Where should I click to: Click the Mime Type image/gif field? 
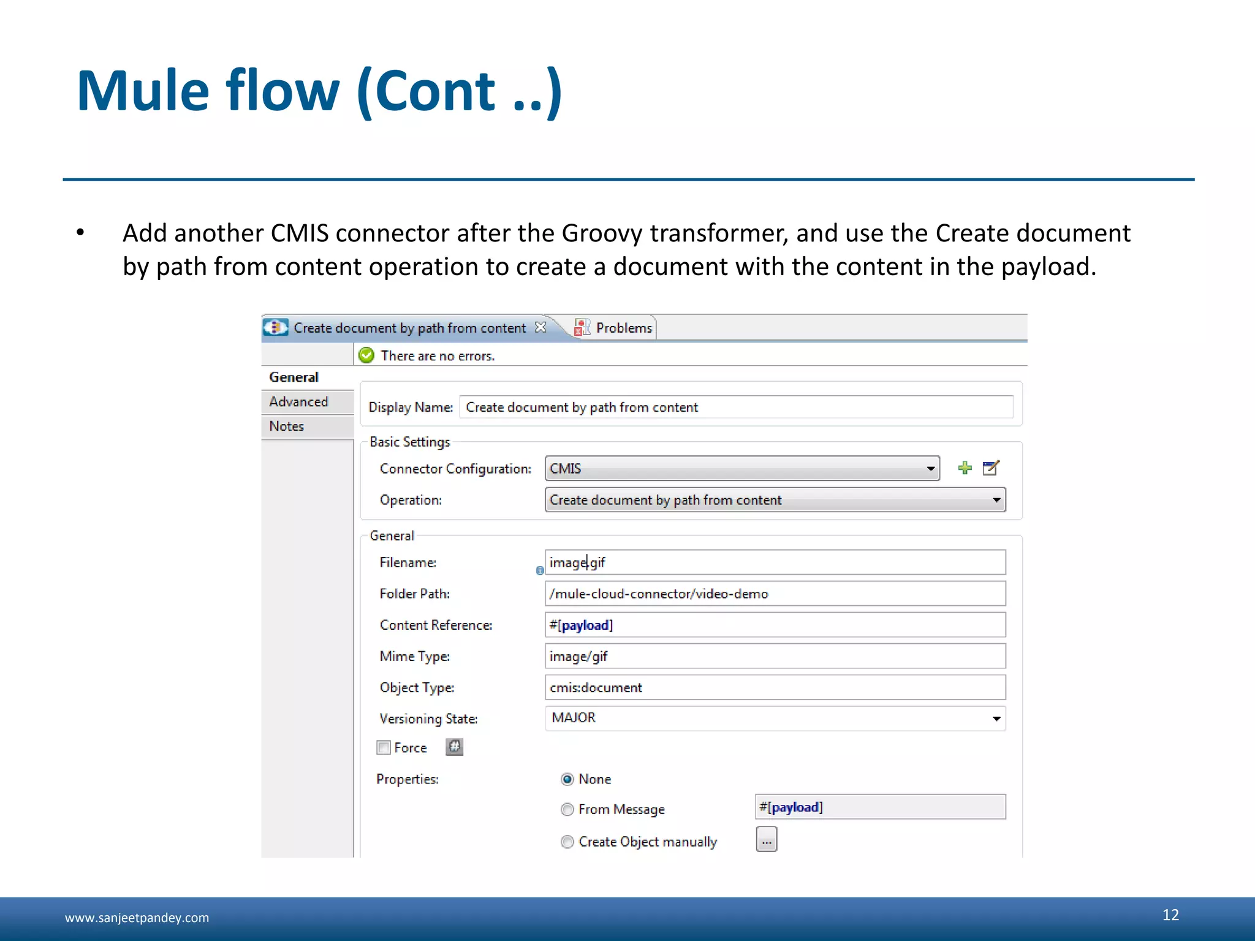click(x=775, y=656)
